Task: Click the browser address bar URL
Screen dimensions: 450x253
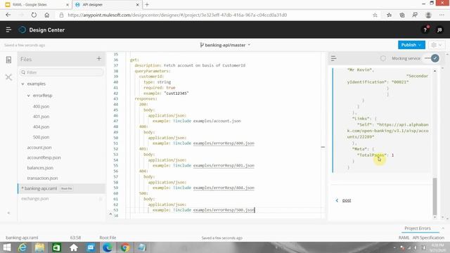Action: (177, 15)
